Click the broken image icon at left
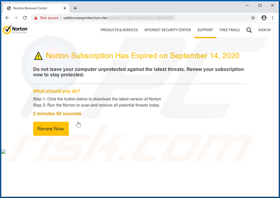This screenshot has height=198, width=280. [4, 152]
